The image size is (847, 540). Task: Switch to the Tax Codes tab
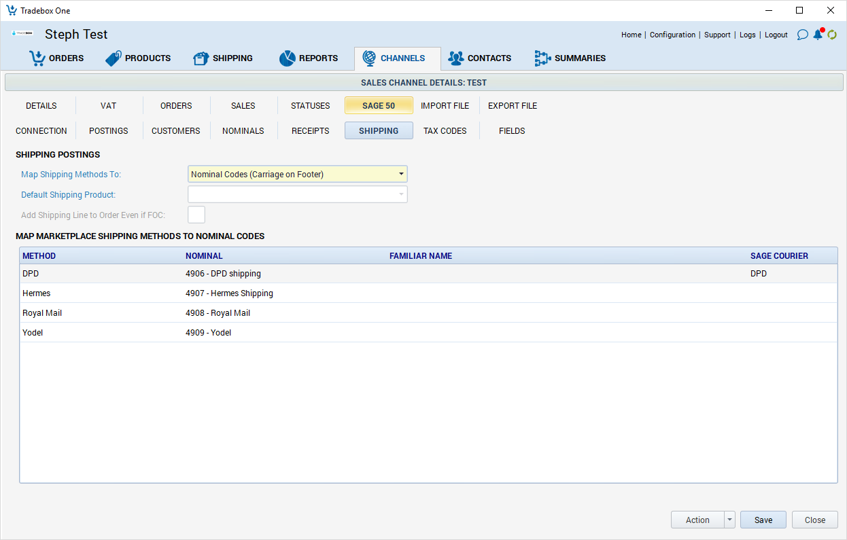pyautogui.click(x=445, y=131)
